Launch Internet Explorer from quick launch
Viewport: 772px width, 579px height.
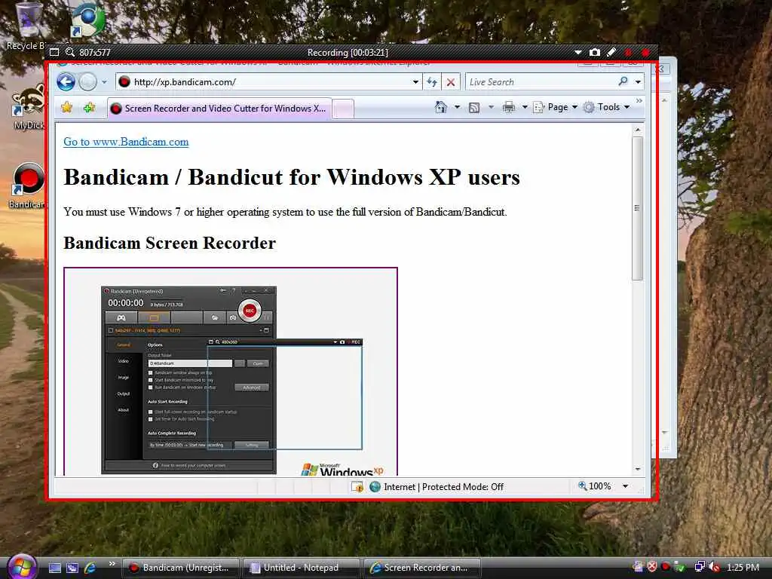(x=90, y=568)
